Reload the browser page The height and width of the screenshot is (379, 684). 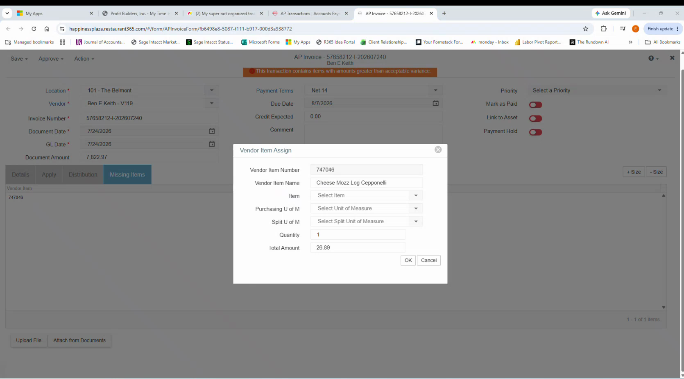[34, 29]
